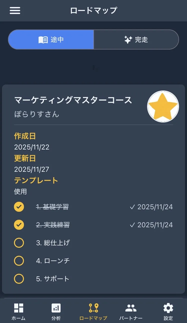Uncheck the 2. 実践練習 step
Image resolution: width=187 pixels, height=323 pixels.
[19, 225]
